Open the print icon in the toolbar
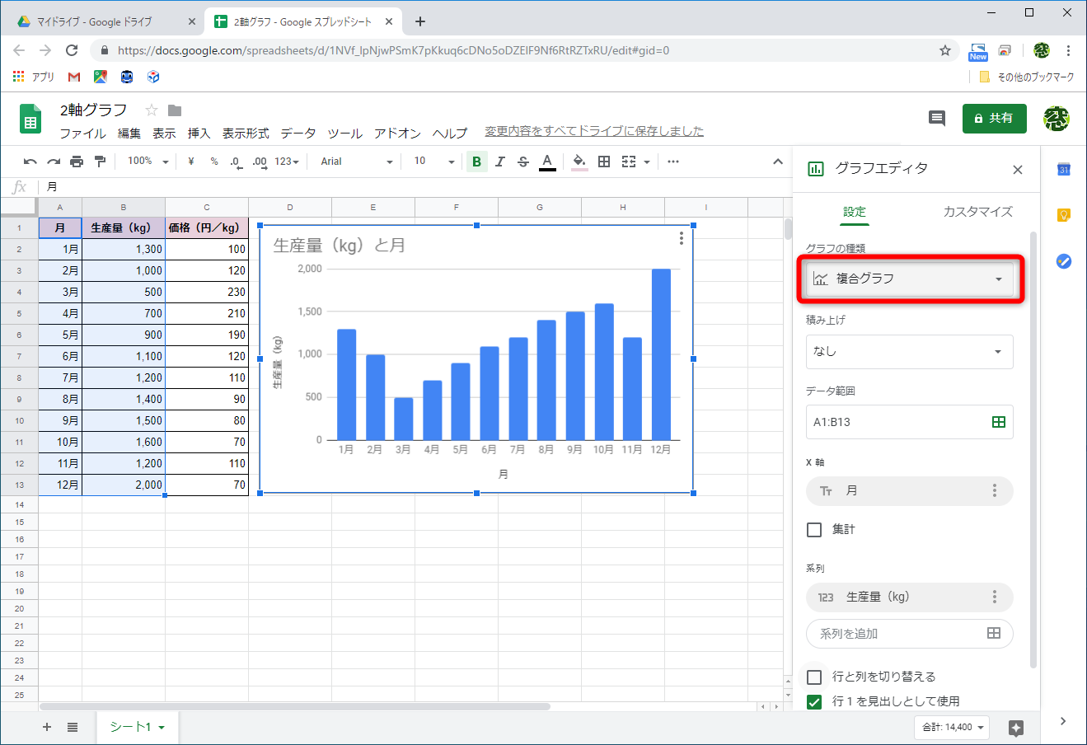The height and width of the screenshot is (745, 1087). pos(77,162)
